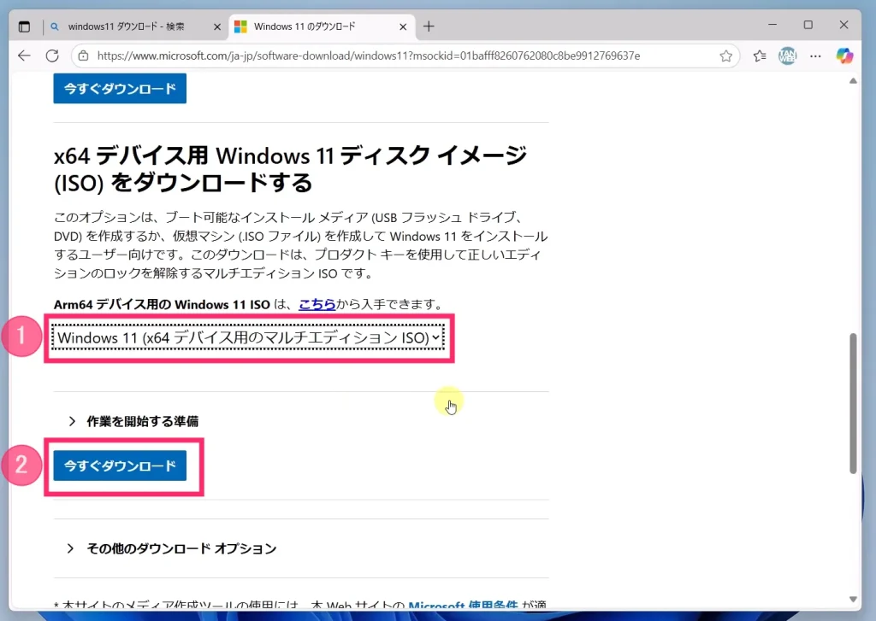This screenshot has width=876, height=621.
Task: Follow the 'こちら' link for Arm64 ISO
Action: (317, 304)
